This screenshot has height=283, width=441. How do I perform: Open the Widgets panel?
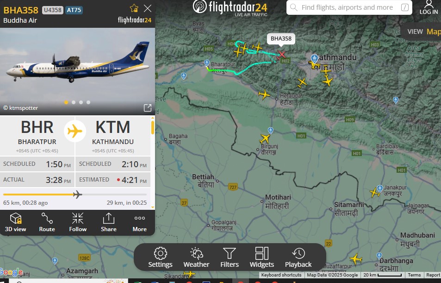(x=262, y=258)
